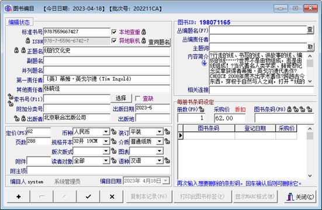Expand the 装订 平装 dropdown
Screen dimensions: 322x210
pyautogui.click(x=160, y=131)
